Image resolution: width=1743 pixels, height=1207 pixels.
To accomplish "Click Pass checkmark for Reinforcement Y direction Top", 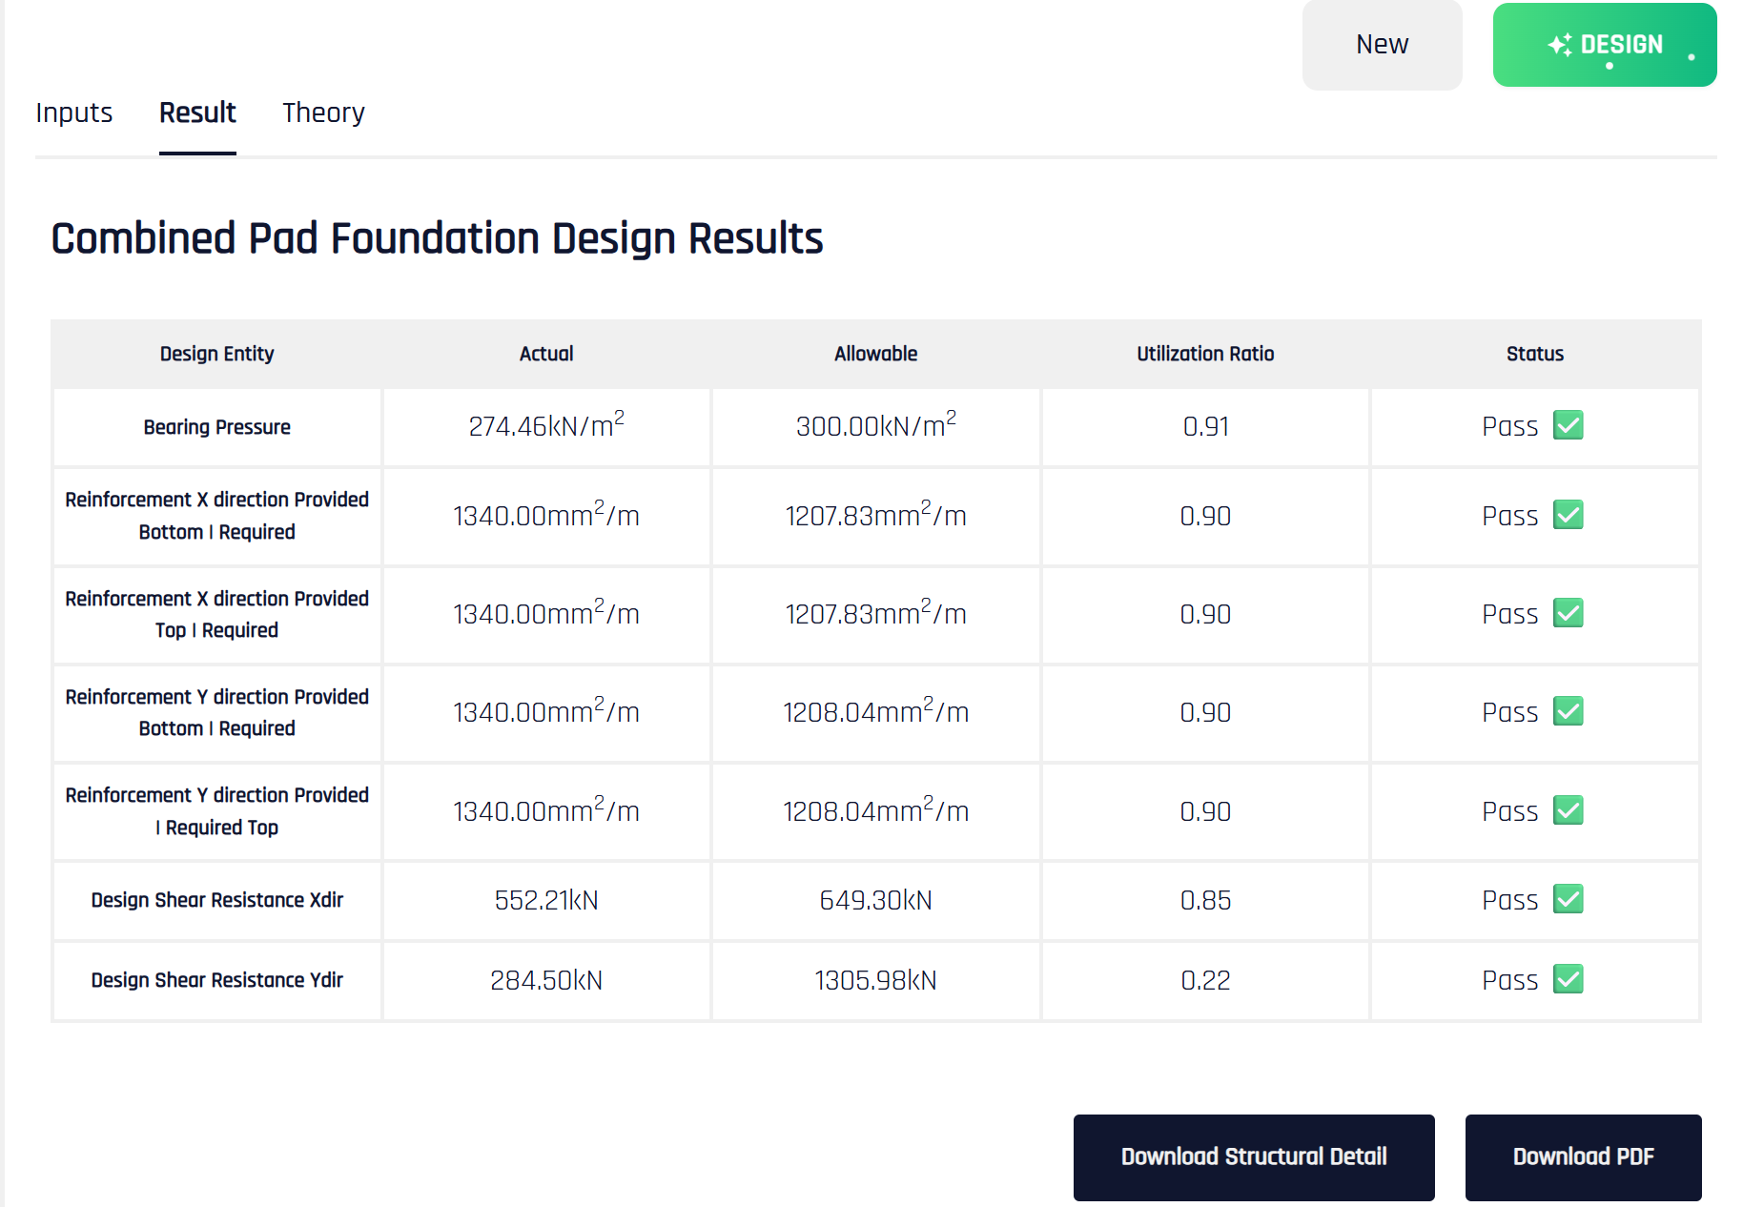I will tap(1568, 809).
